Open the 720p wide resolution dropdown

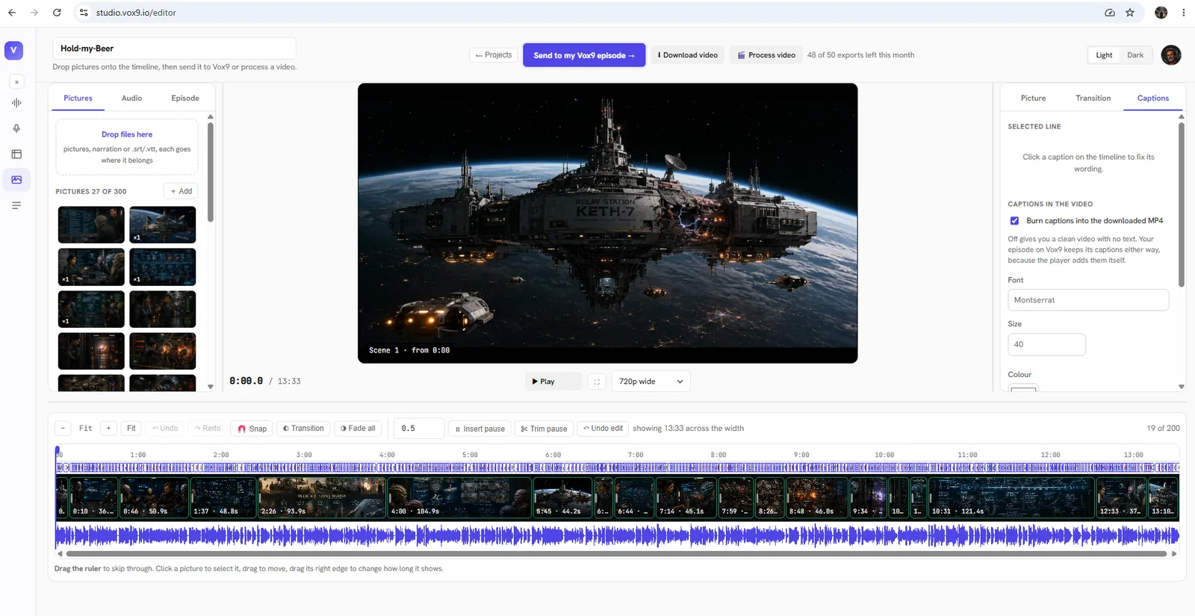pyautogui.click(x=651, y=382)
